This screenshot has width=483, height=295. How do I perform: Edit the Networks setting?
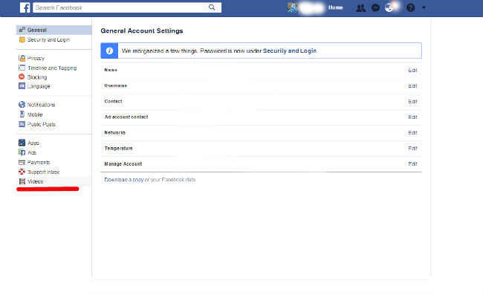(412, 133)
